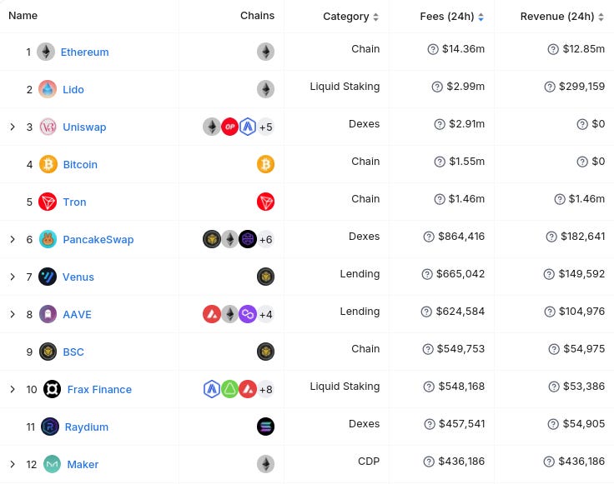Expand the Uniswap row

click(13, 127)
